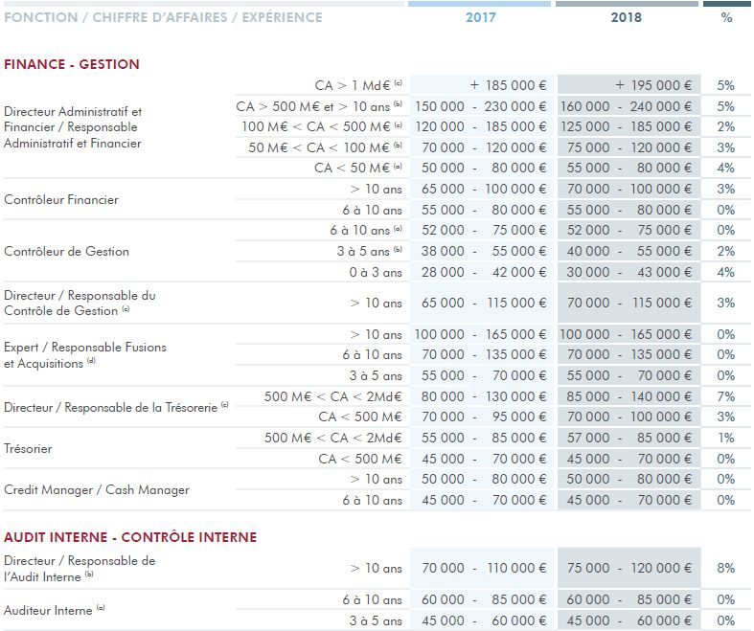Select '60 000 - 85 000 €' 2017 cell
Screen dimensions: 754x631
click(484, 599)
